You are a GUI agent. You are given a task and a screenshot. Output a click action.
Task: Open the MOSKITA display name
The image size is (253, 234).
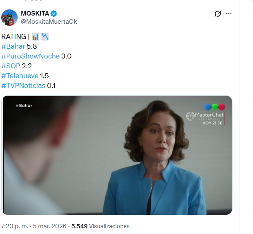tap(34, 13)
